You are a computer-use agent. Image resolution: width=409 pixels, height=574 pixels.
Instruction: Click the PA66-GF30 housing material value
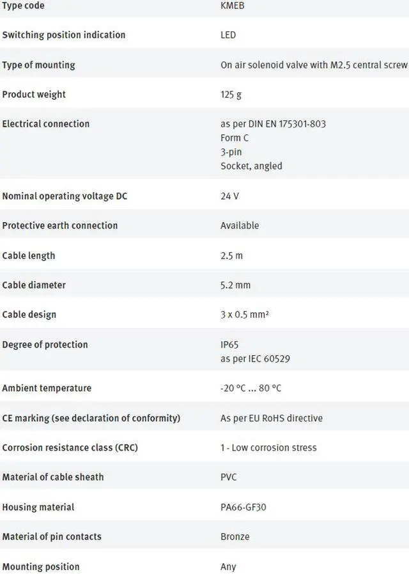click(x=243, y=507)
